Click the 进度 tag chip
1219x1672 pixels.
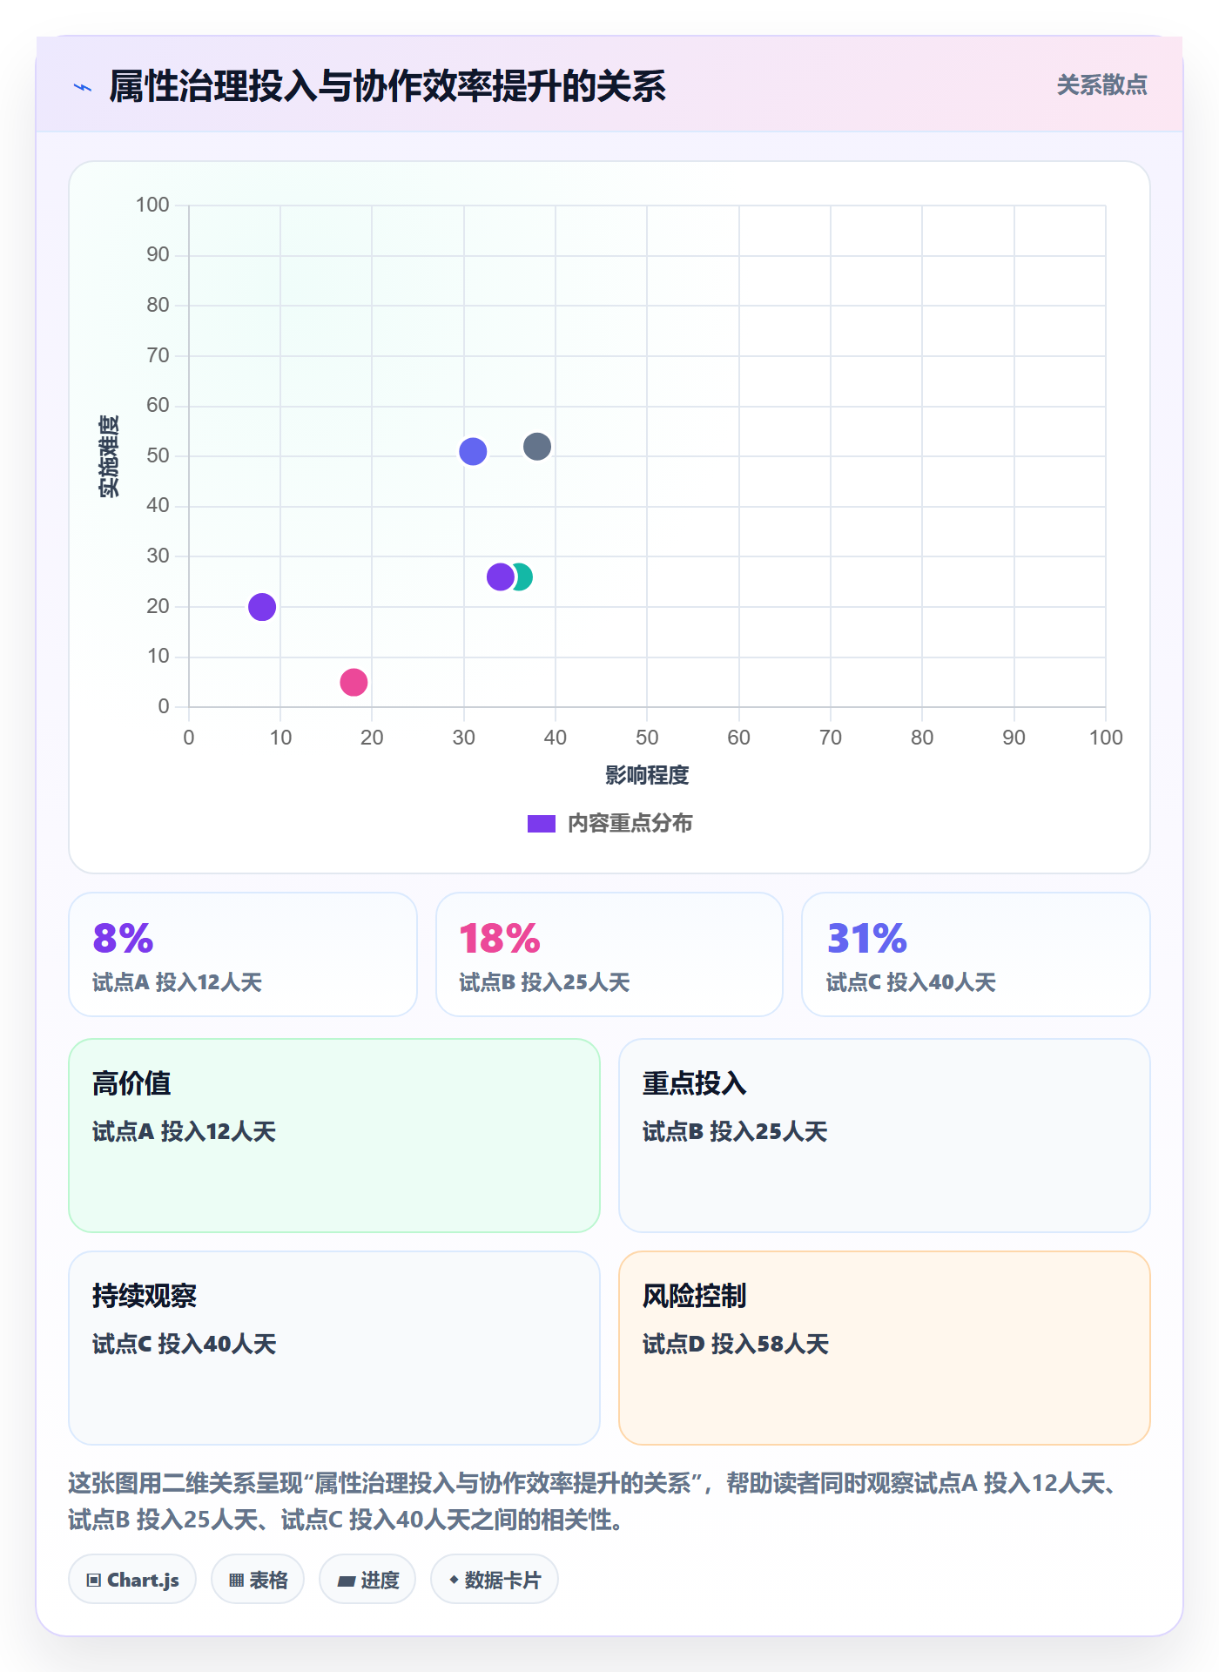[367, 1580]
